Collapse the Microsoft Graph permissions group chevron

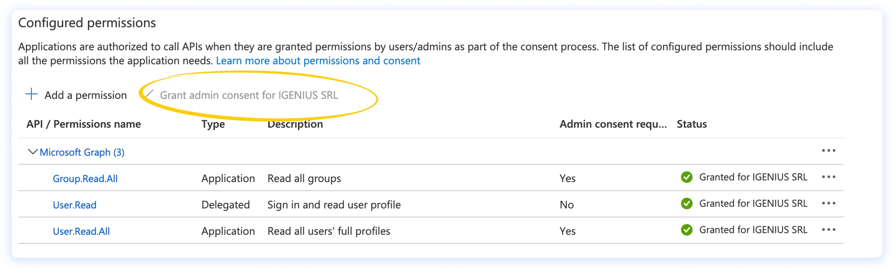click(33, 152)
